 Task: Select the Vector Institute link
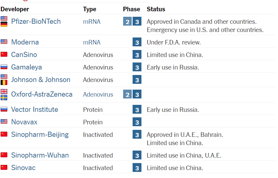coord(34,109)
